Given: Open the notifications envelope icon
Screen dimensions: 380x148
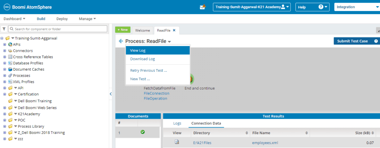Looking at the screenshot, I should coord(203,7).
